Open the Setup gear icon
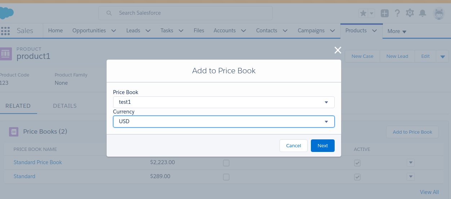Viewport: 451px width, 199px height. (410, 13)
